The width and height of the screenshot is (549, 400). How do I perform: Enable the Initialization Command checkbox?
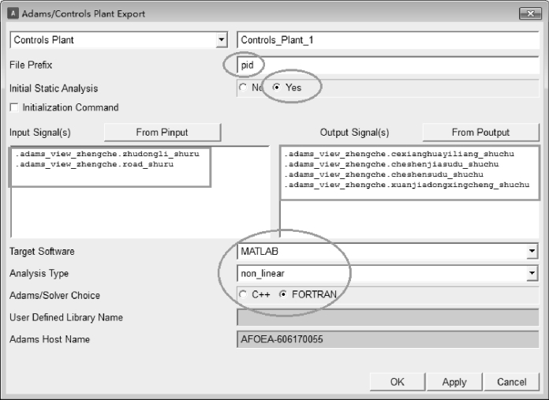[x=14, y=107]
